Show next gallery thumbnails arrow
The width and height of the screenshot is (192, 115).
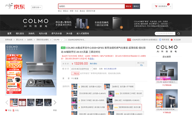(55, 103)
